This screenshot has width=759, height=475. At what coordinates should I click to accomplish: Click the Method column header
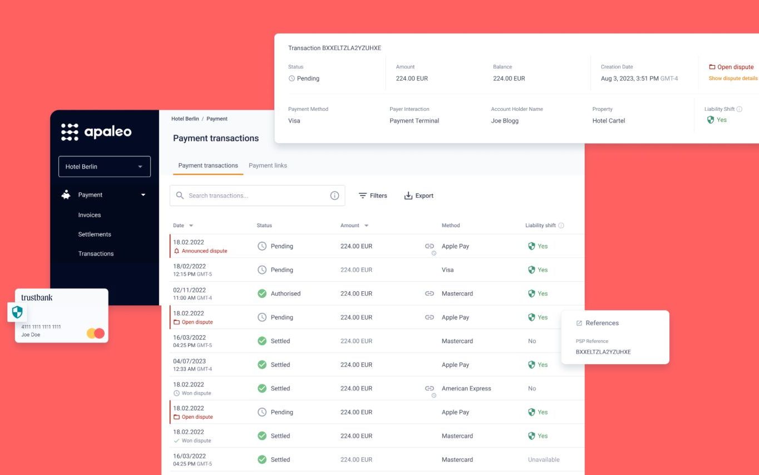(451, 226)
